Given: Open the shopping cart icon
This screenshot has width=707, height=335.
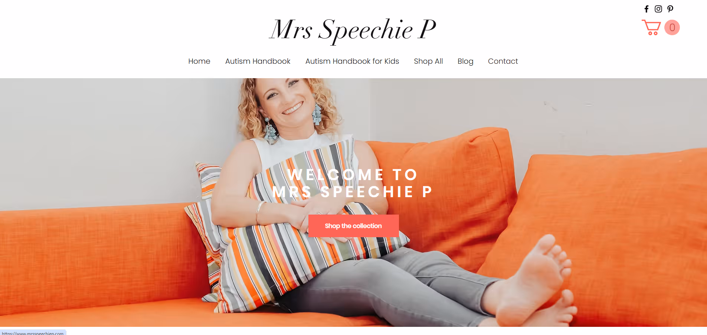Looking at the screenshot, I should [x=651, y=27].
